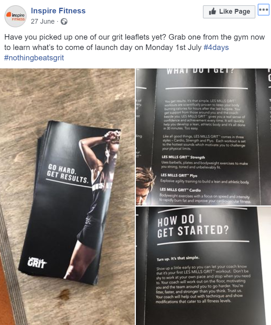This screenshot has width=271, height=325.
Task: Open the How Do I Get Started photo
Action: [x=203, y=266]
